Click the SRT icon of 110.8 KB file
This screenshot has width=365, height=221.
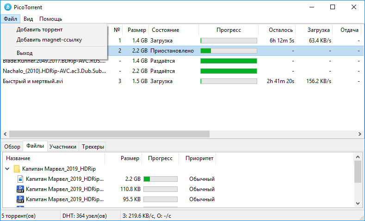pyautogui.click(x=20, y=189)
